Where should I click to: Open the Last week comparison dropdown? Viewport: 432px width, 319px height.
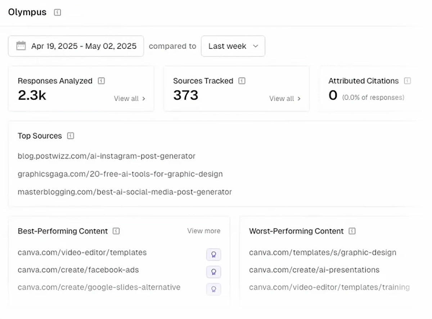pos(233,46)
